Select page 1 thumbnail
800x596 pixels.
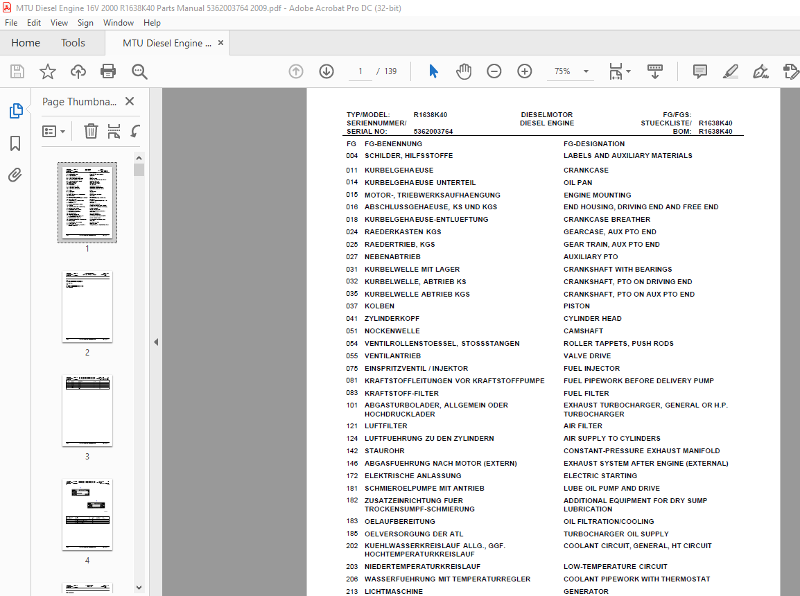87,202
